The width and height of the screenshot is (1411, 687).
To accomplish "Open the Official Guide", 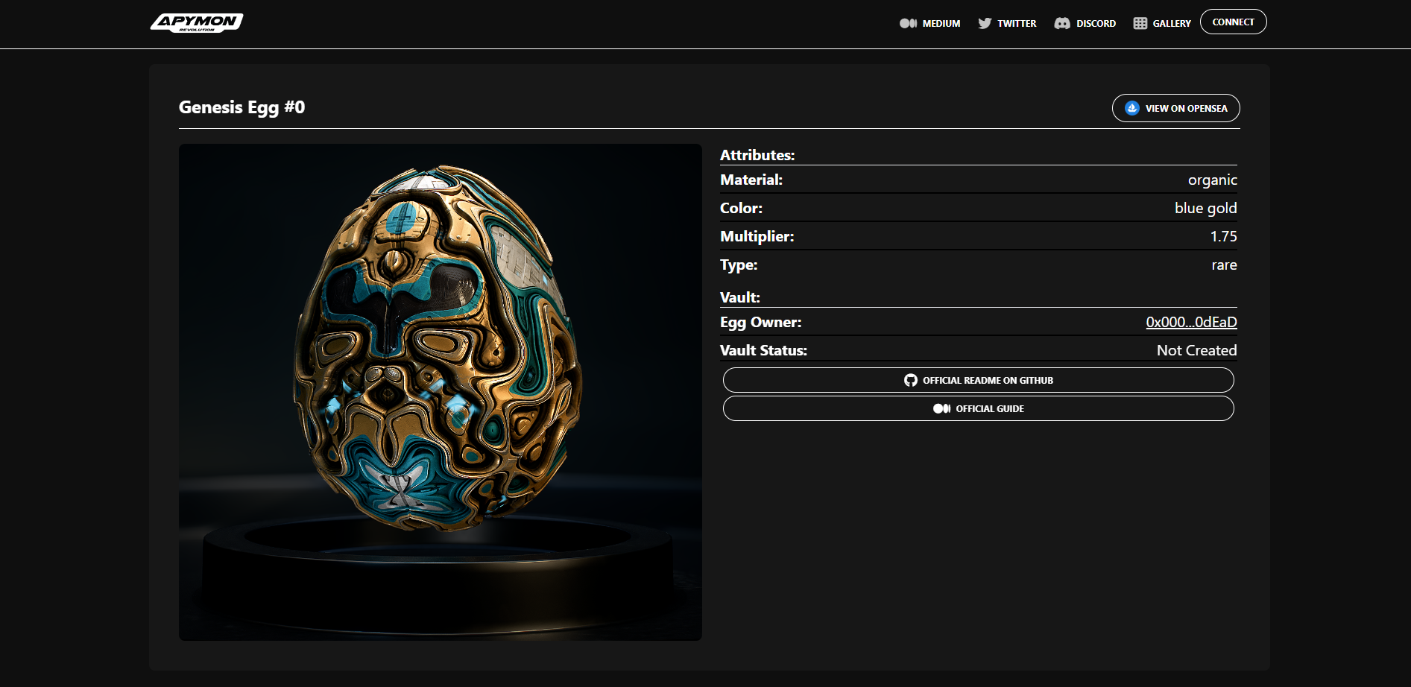I will (978, 408).
